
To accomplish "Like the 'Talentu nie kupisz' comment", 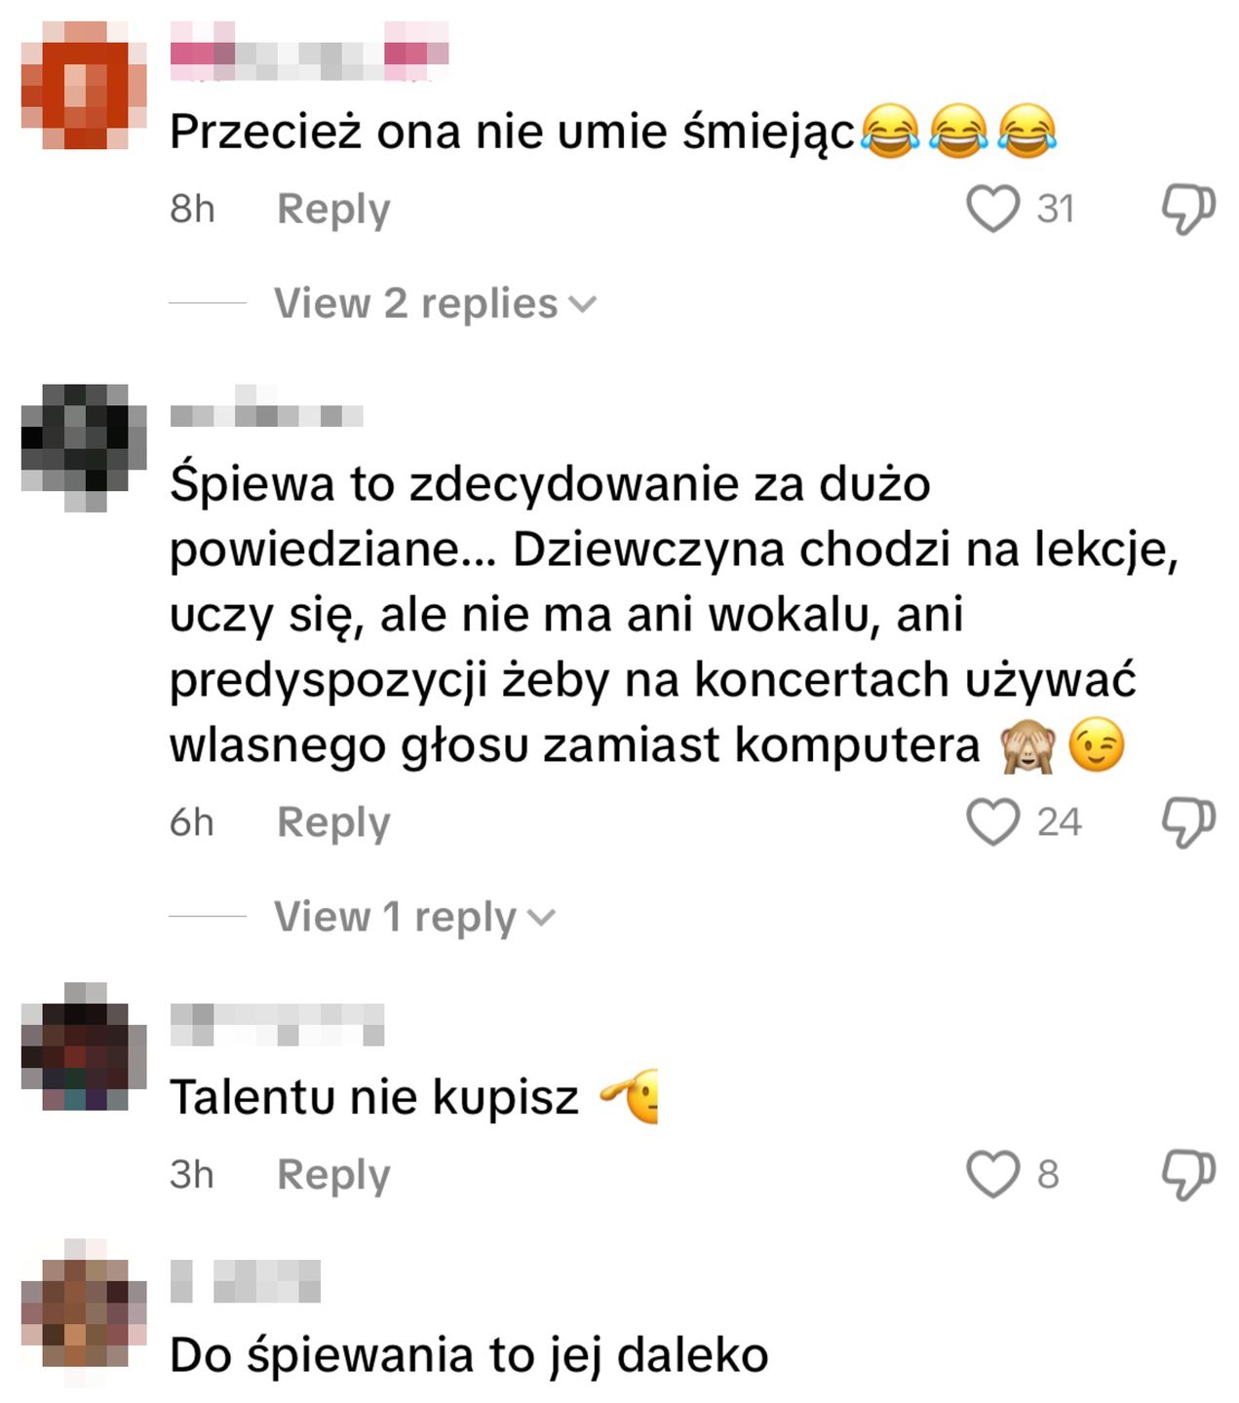I will tap(992, 1174).
